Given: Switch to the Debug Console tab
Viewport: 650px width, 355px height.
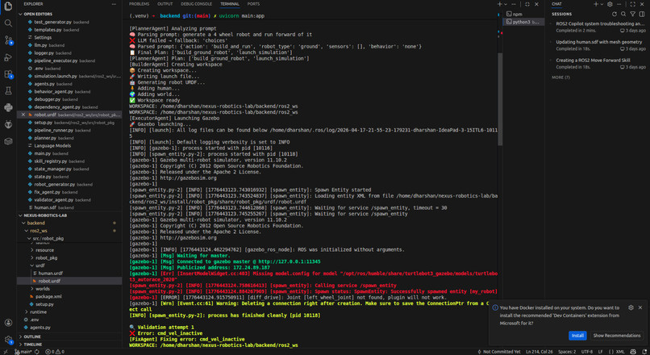Looking at the screenshot, I should [x=196, y=4].
